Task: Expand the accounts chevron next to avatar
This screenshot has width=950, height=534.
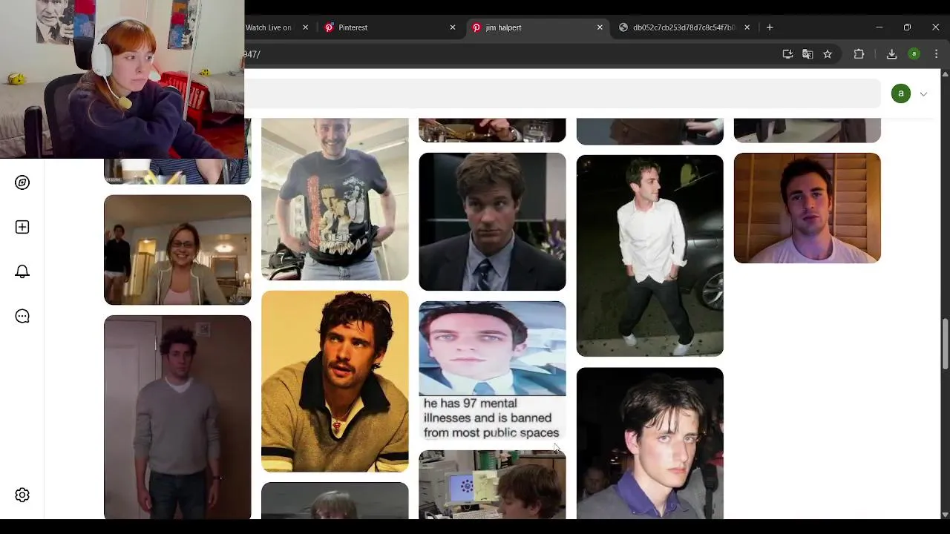Action: (x=923, y=94)
